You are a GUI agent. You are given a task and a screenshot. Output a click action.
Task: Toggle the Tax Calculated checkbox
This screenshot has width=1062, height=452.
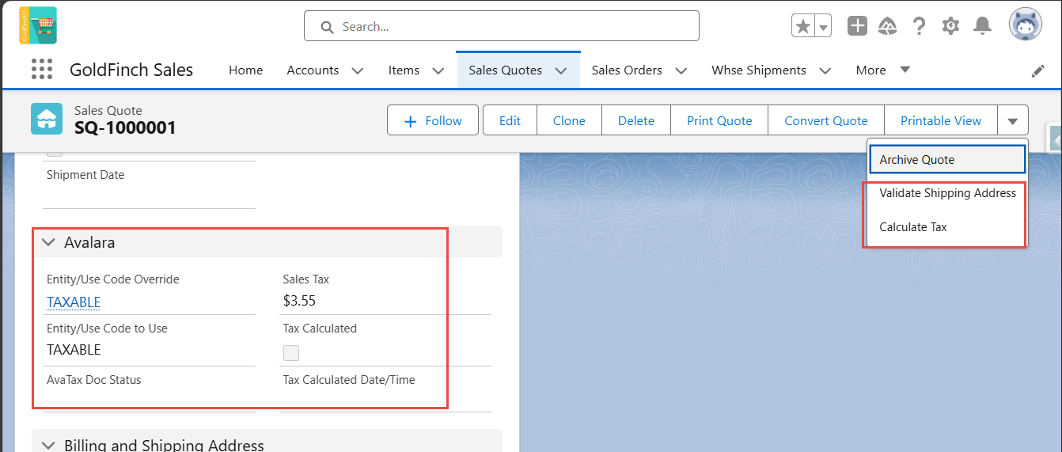tap(291, 352)
